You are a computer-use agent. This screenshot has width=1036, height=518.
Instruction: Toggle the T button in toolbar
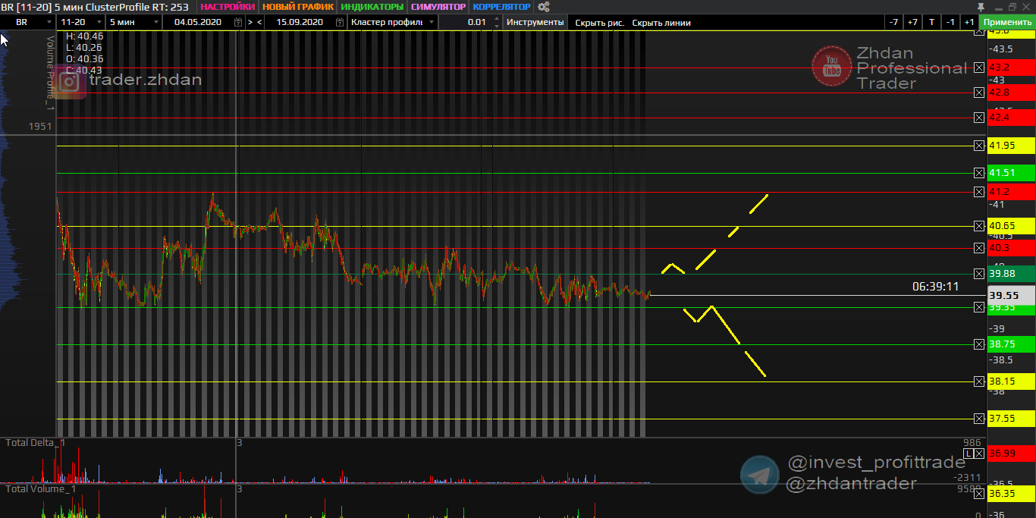coord(931,22)
